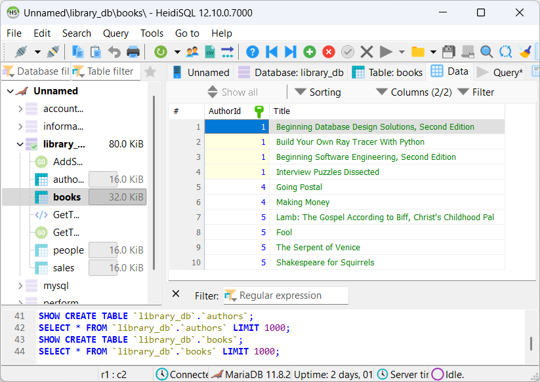
Task: Switch to the Query* tab
Action: click(500, 72)
